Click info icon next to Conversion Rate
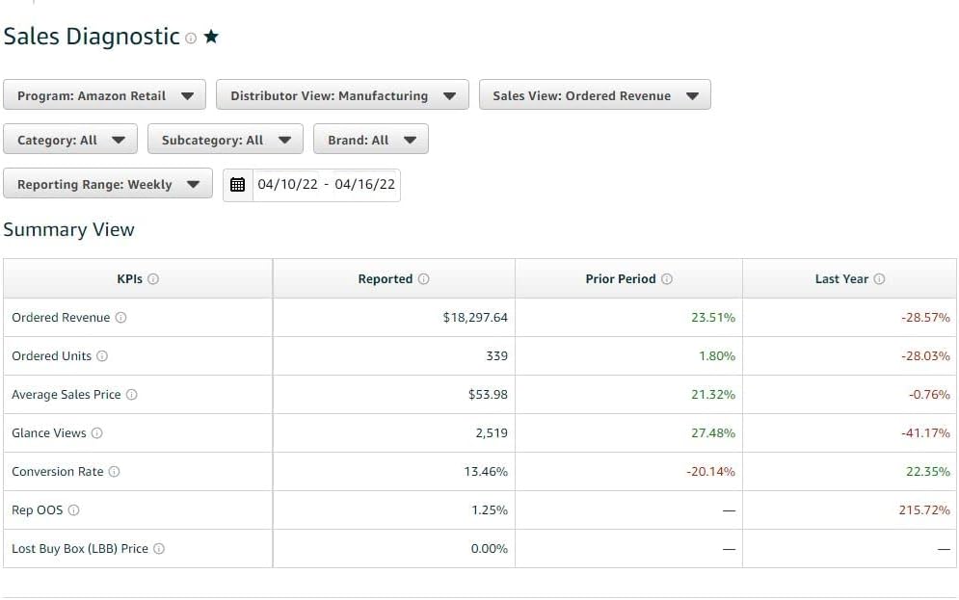The image size is (959, 600). click(x=114, y=472)
